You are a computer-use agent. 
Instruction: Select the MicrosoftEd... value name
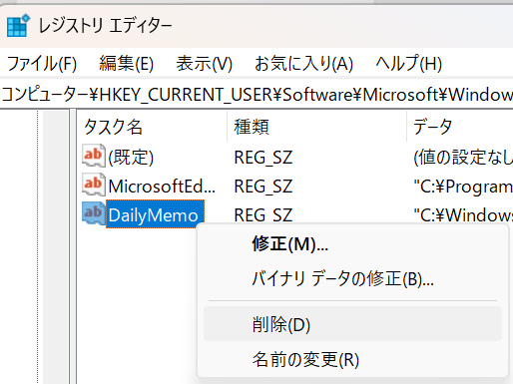162,187
